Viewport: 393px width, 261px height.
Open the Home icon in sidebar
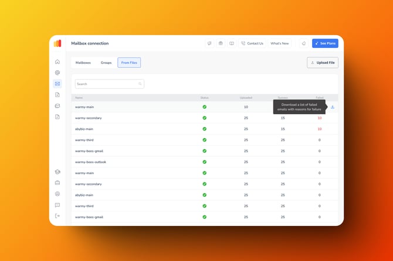(57, 61)
